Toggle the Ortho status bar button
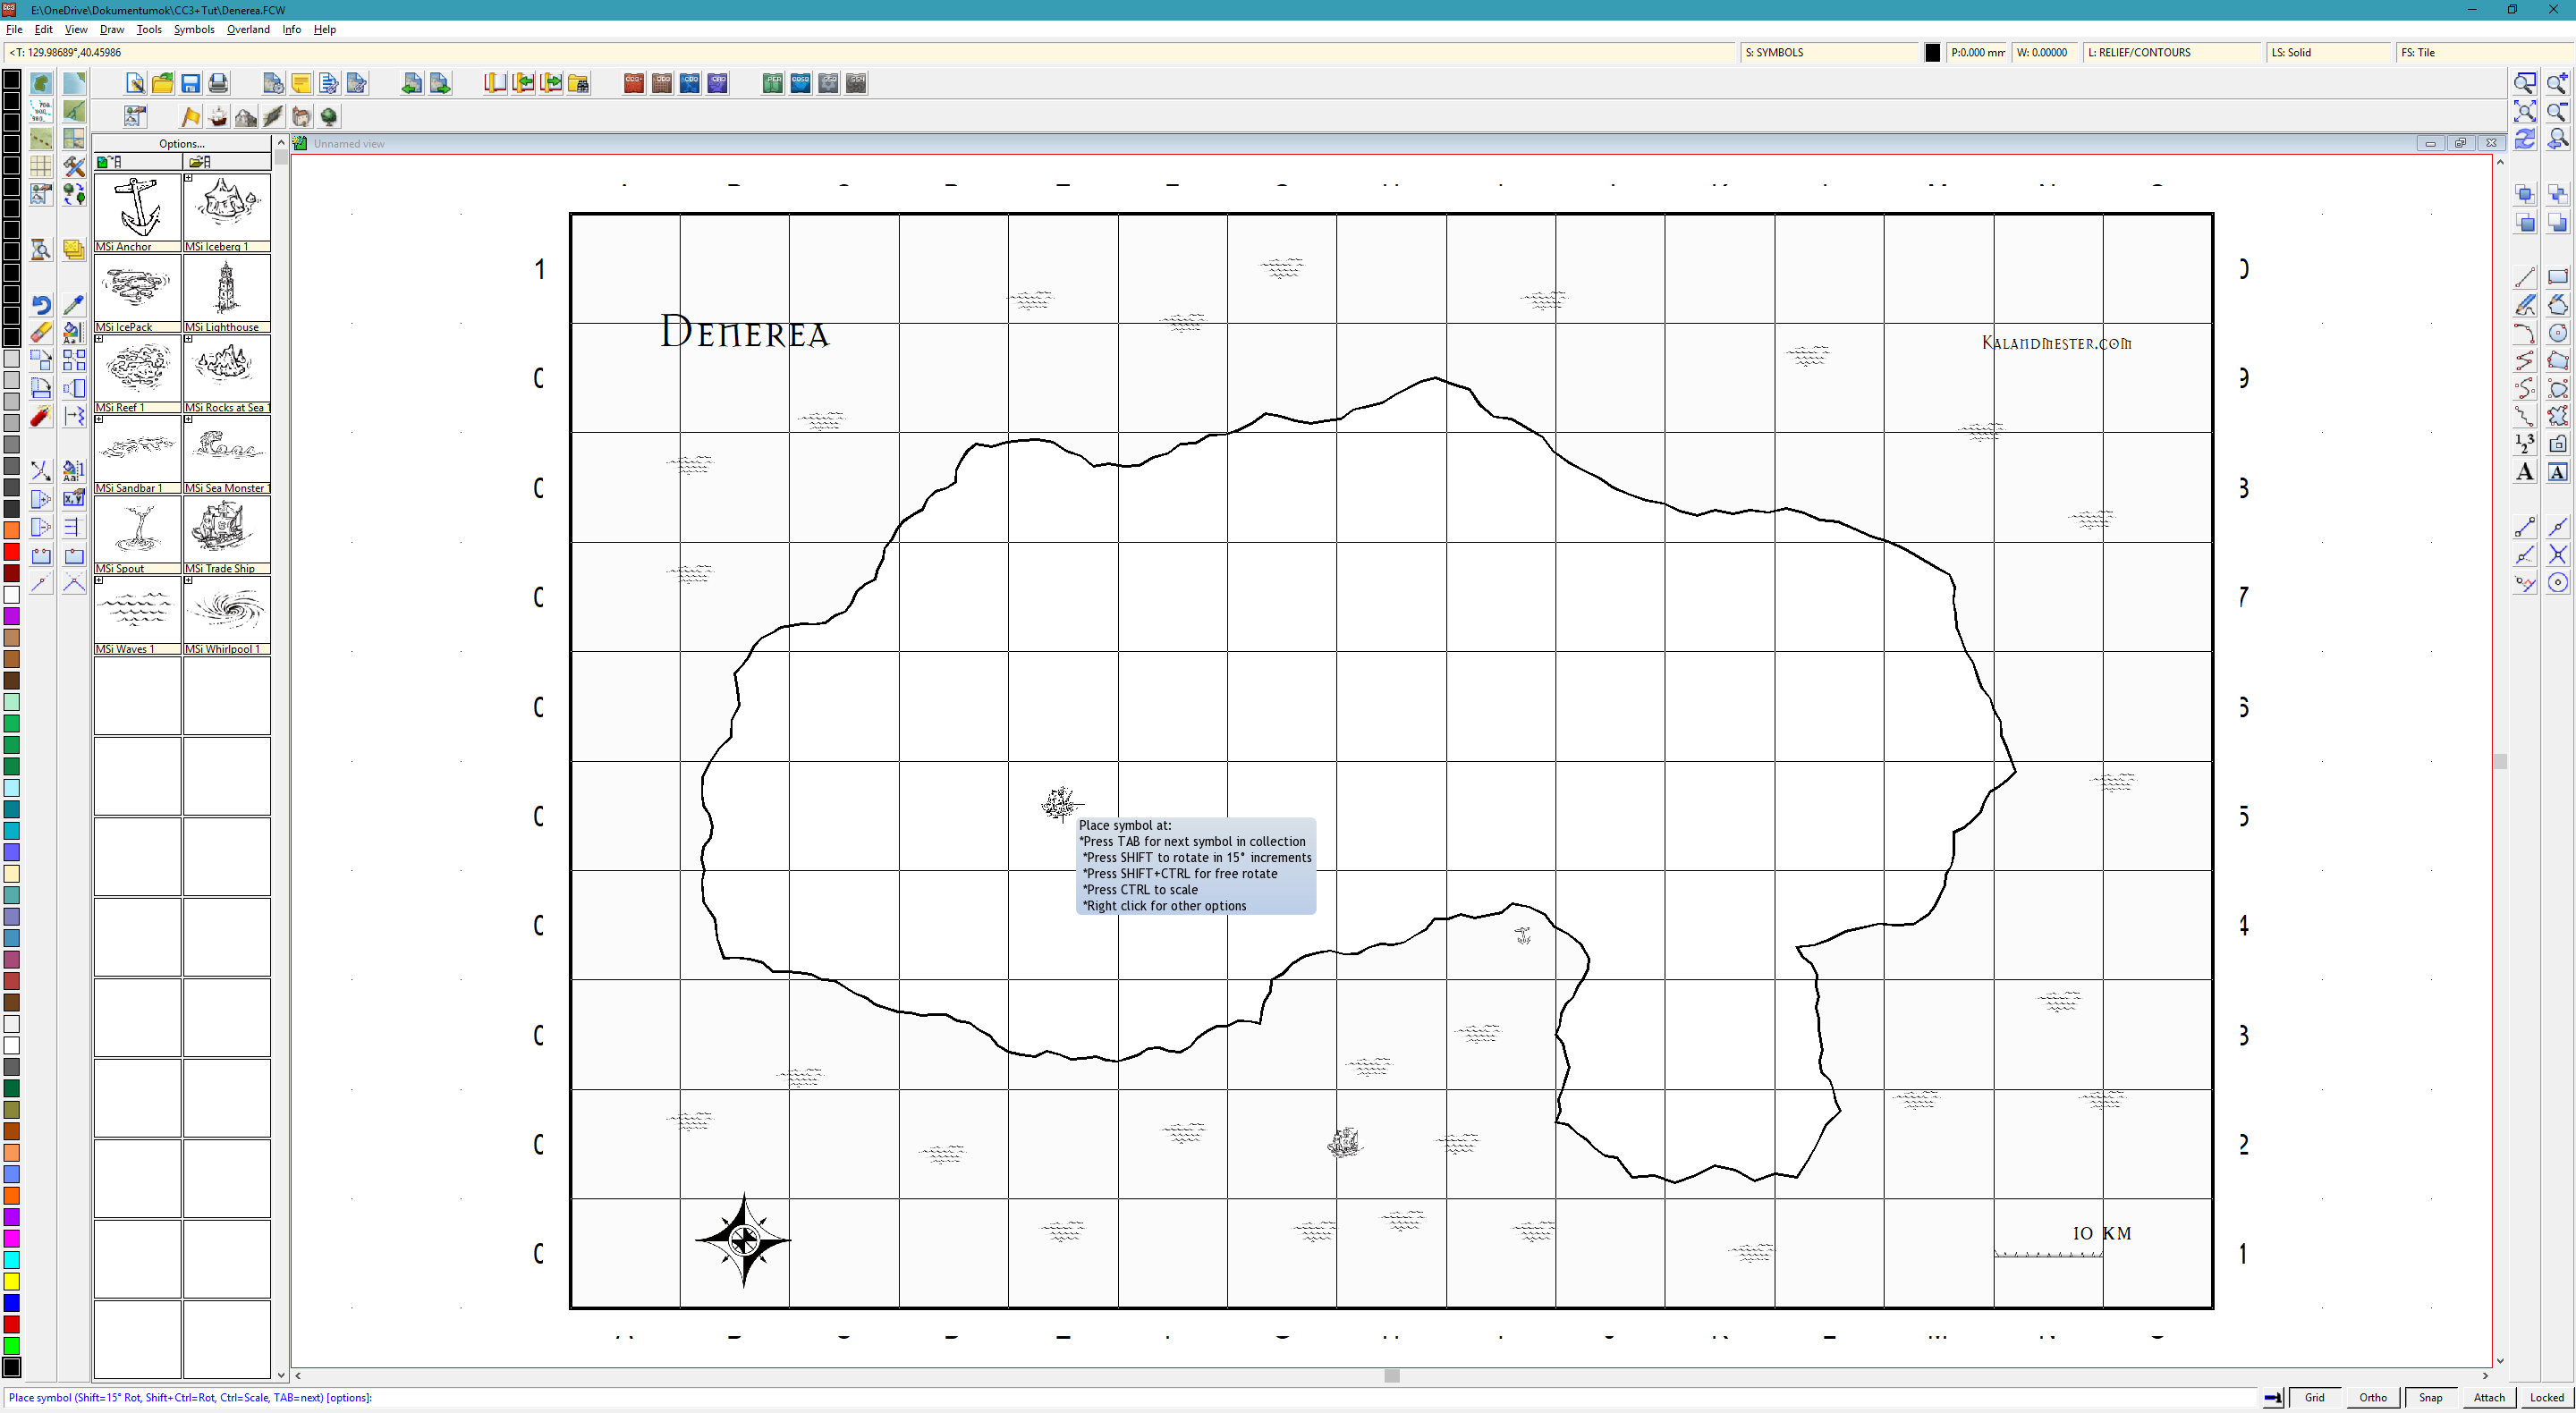This screenshot has height=1413, width=2576. click(2372, 1397)
